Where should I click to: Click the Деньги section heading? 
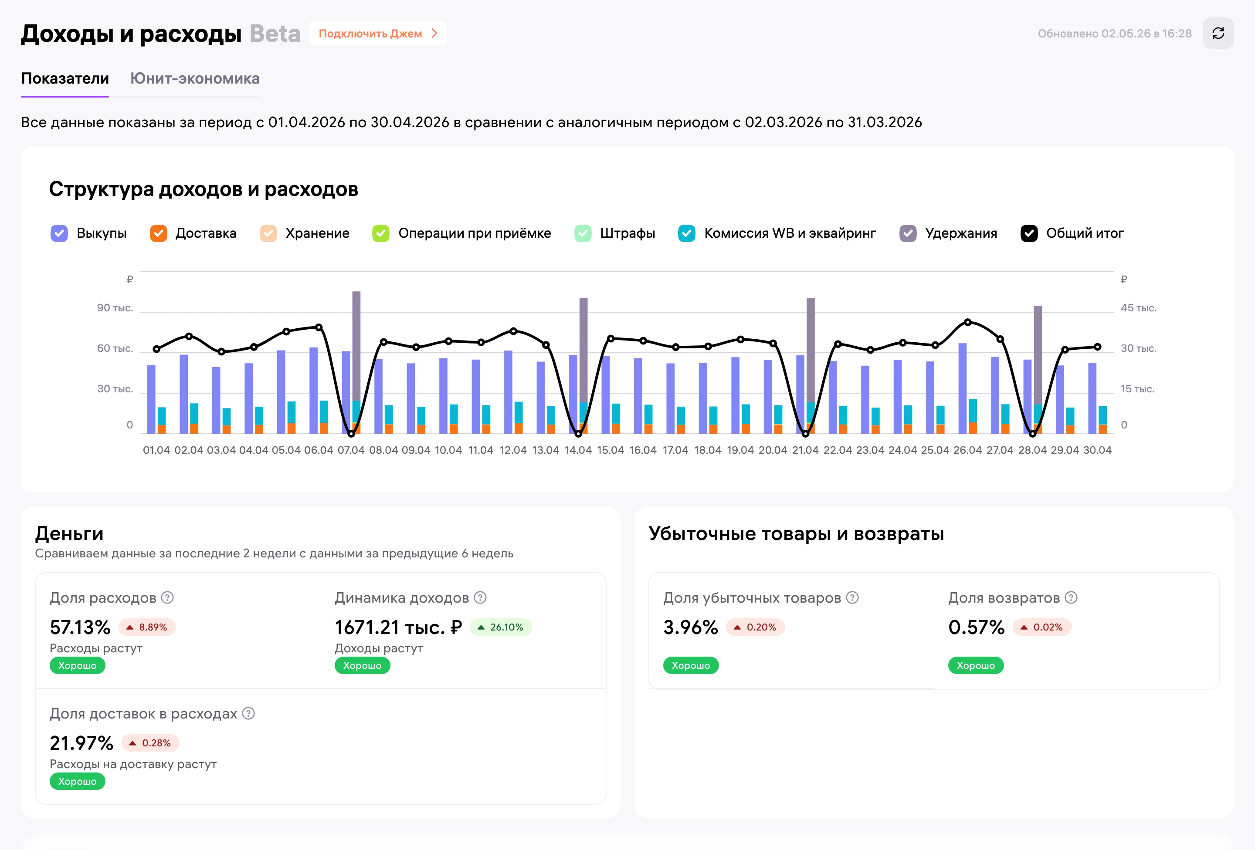click(x=69, y=533)
